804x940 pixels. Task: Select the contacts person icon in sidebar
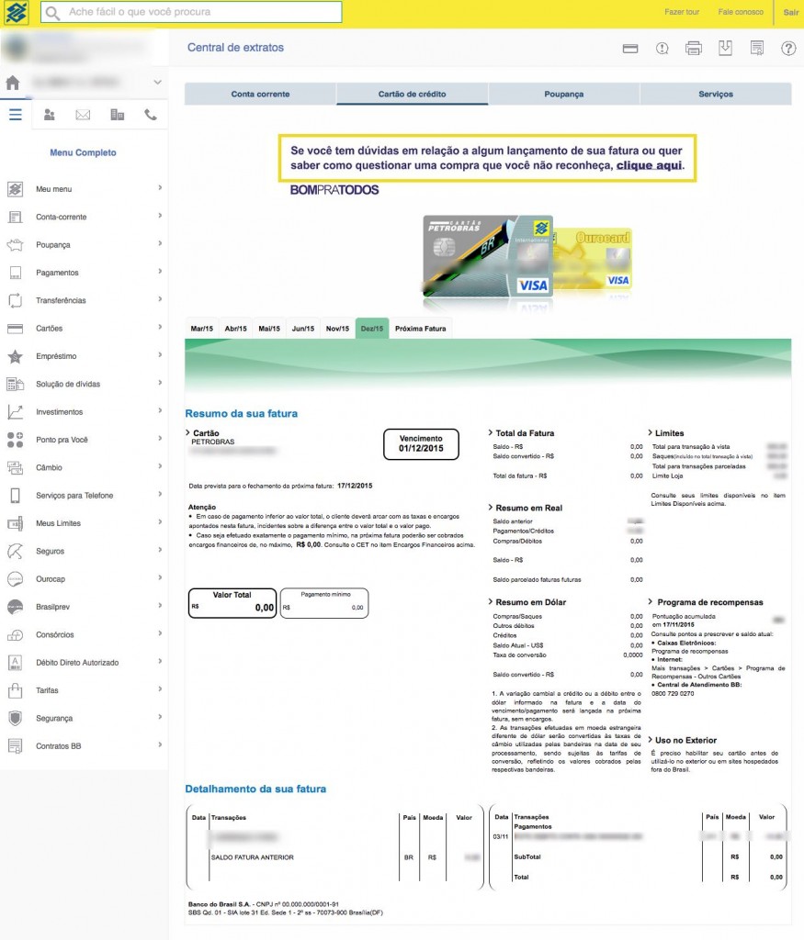click(x=49, y=116)
